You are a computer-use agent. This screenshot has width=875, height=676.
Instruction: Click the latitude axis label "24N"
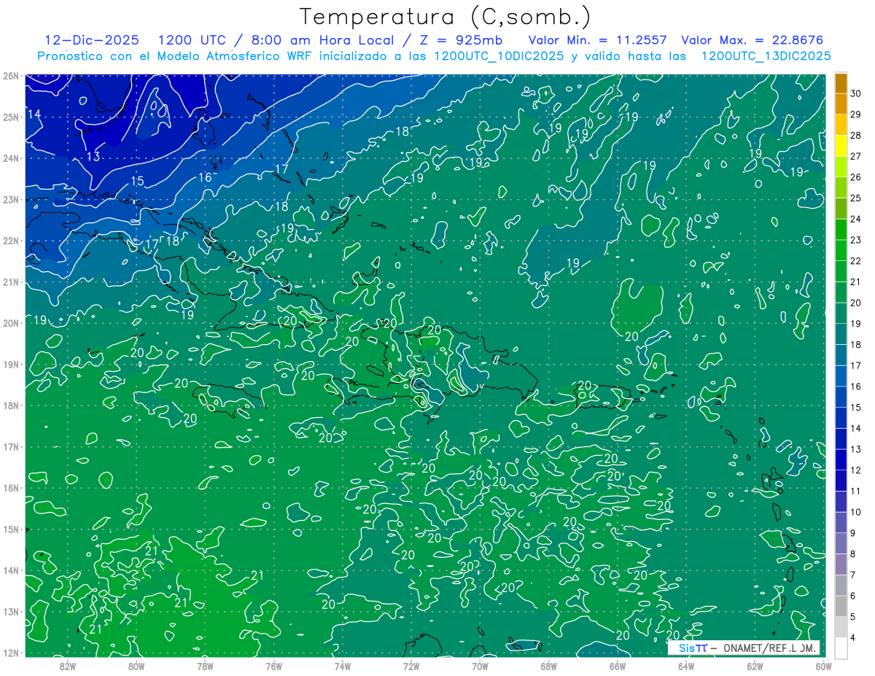pos(10,158)
